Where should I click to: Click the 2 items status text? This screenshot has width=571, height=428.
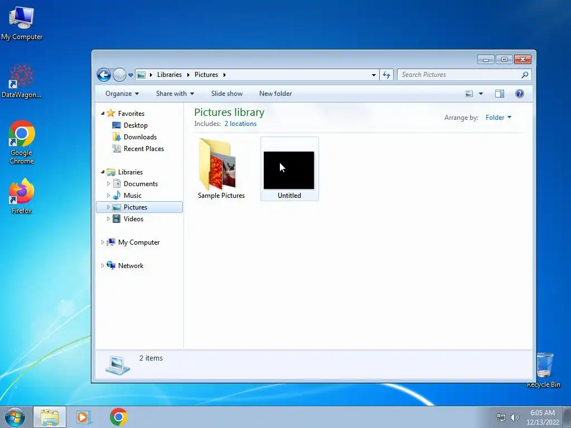[x=151, y=358]
